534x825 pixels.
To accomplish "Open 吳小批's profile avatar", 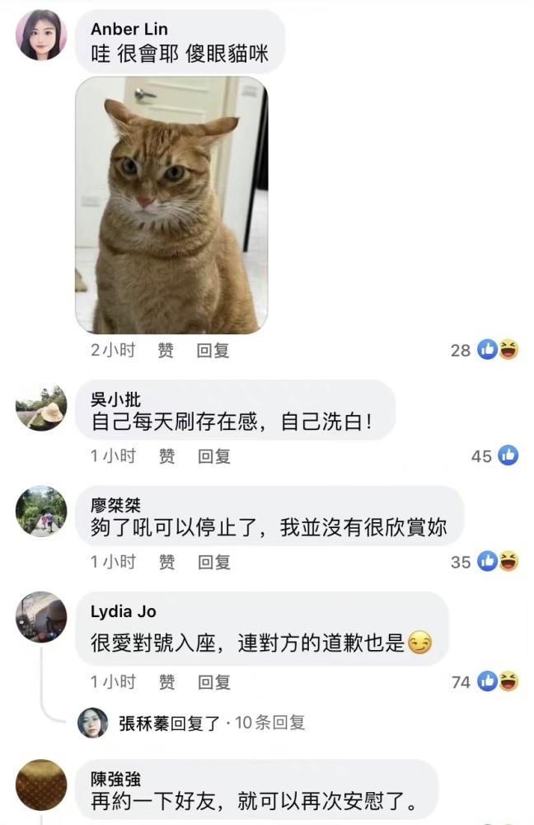I will [x=41, y=408].
